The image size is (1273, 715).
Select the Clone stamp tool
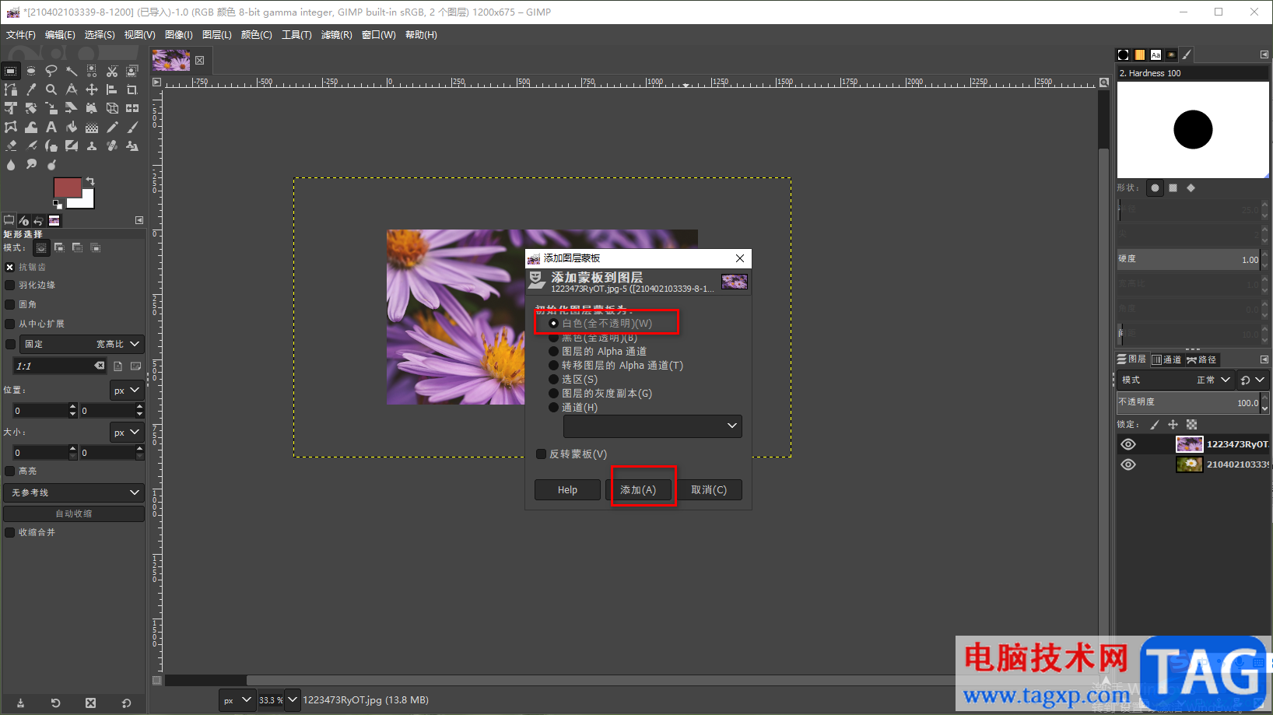pyautogui.click(x=92, y=145)
